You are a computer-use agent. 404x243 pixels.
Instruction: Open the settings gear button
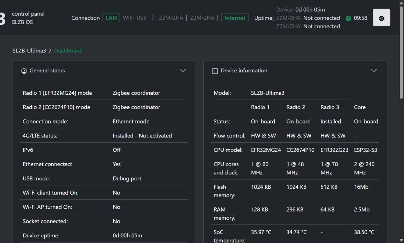click(381, 18)
